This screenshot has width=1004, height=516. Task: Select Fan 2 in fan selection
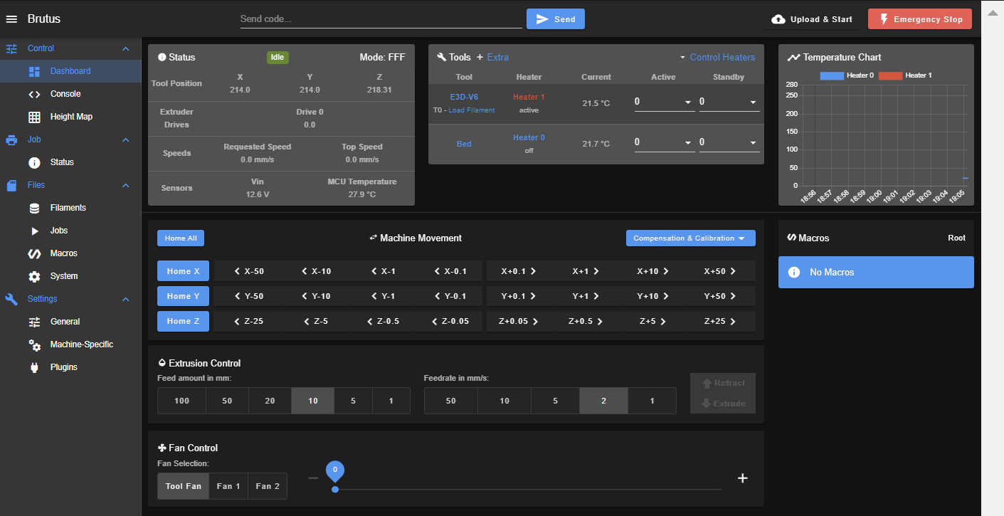(x=268, y=486)
